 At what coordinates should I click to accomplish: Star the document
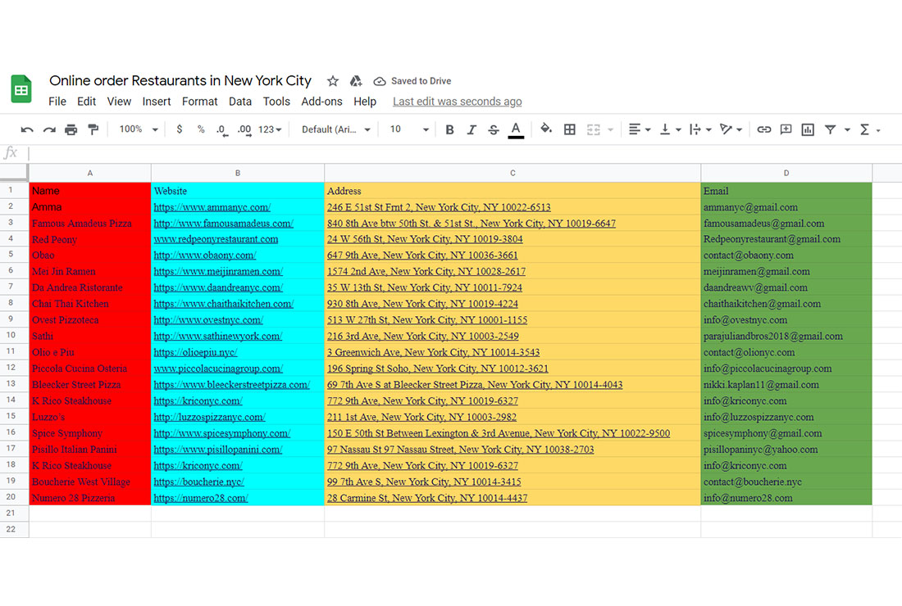tap(332, 81)
